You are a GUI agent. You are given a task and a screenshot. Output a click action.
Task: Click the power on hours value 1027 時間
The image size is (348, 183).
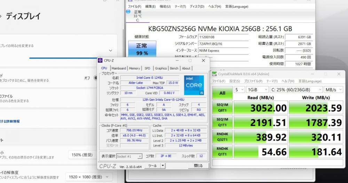(x=299, y=64)
